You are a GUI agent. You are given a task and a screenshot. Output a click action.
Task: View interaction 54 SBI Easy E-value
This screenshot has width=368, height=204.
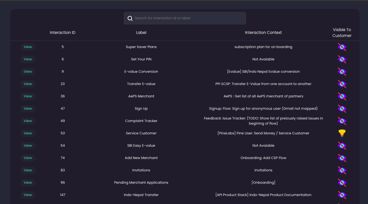click(28, 146)
